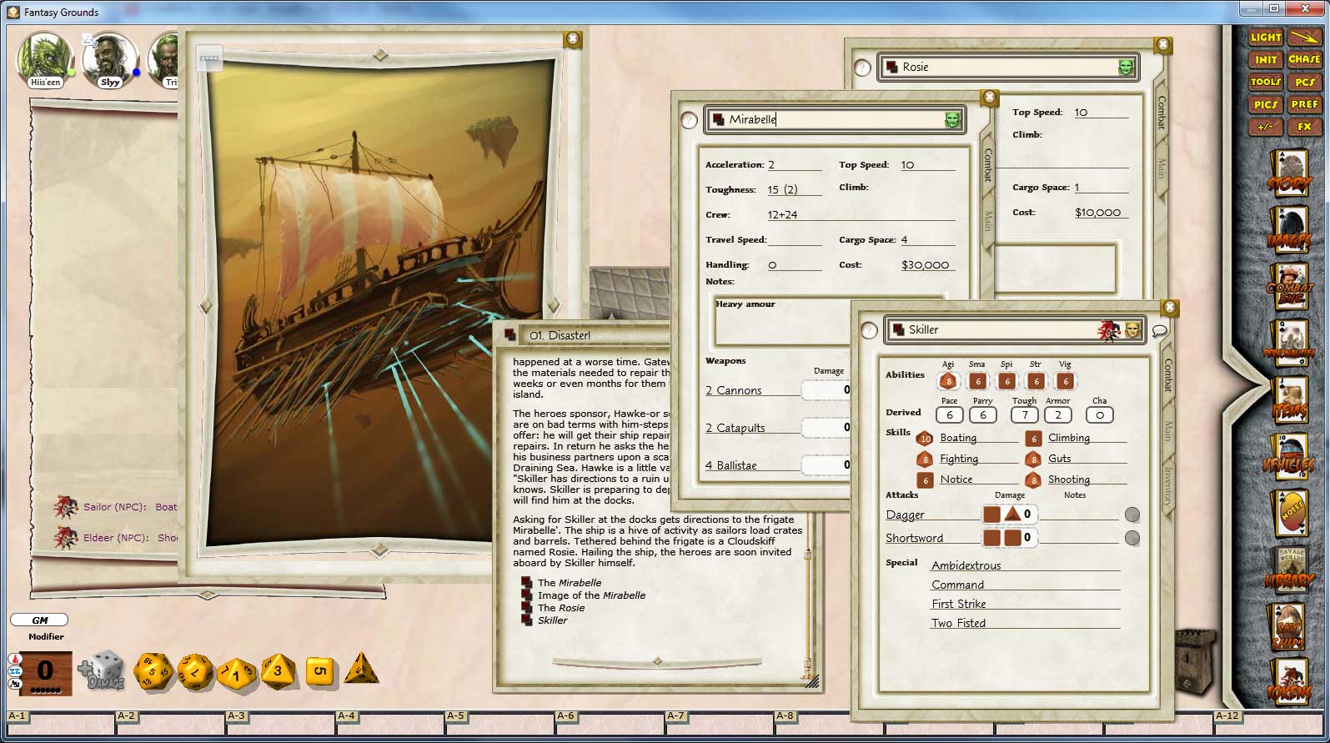Toggle the Dagger attack round button
Viewport: 1330px width, 743px height.
point(1132,515)
